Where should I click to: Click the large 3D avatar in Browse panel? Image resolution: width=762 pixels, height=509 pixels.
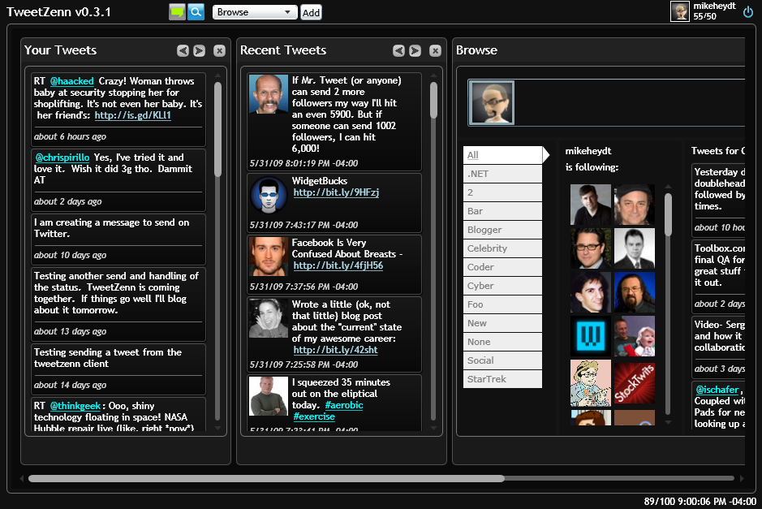491,102
